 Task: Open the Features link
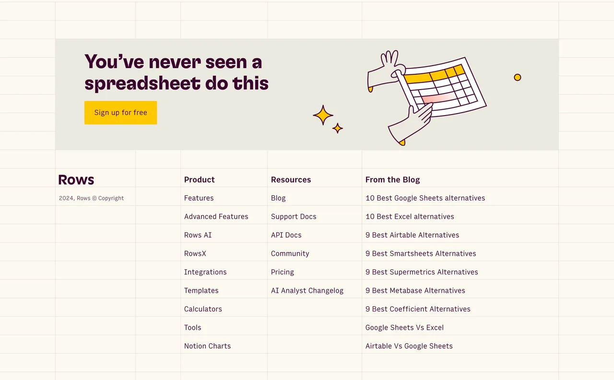199,198
